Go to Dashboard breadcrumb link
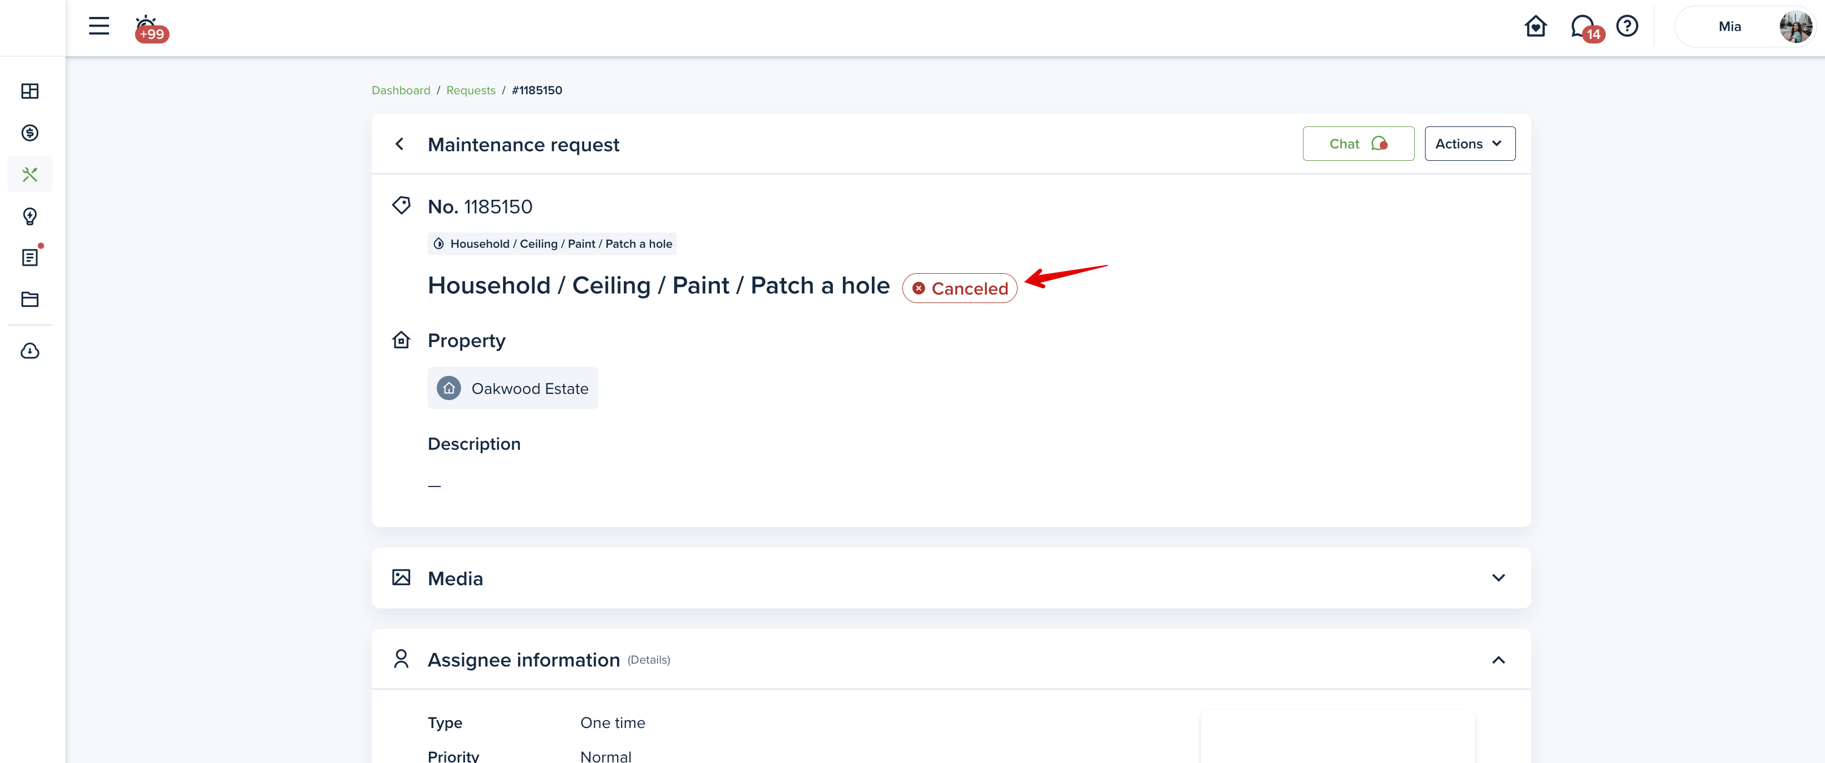1825x763 pixels. pyautogui.click(x=401, y=91)
